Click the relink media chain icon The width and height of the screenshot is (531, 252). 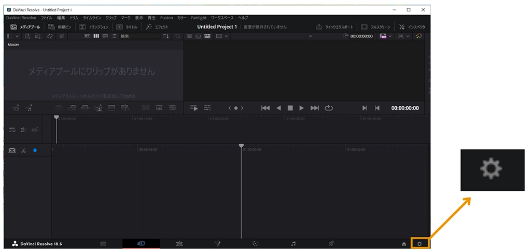pos(61,36)
